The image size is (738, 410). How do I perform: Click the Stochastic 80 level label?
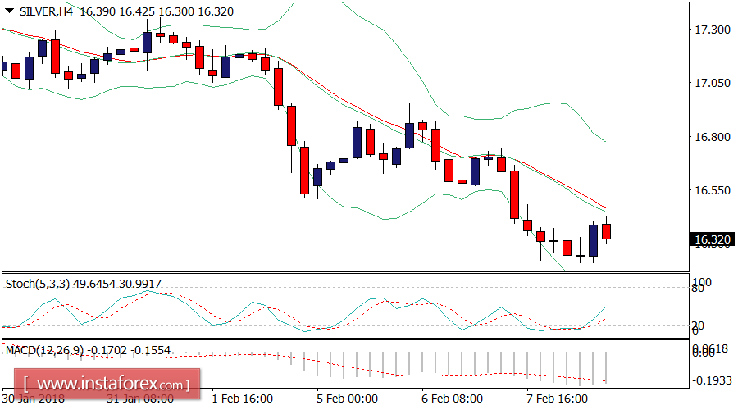(x=699, y=289)
